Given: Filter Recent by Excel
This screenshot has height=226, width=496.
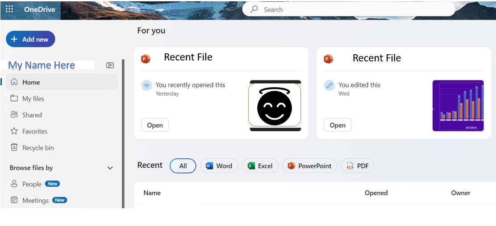Looking at the screenshot, I should point(260,166).
